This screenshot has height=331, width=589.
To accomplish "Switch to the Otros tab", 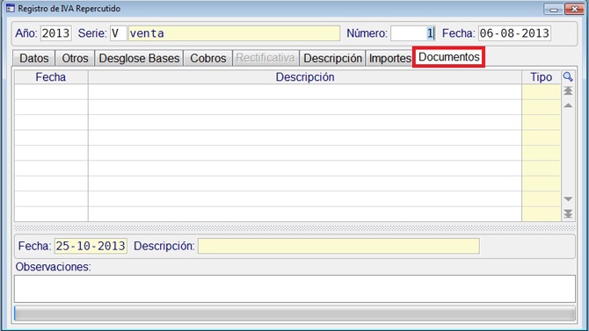I will tap(75, 58).
